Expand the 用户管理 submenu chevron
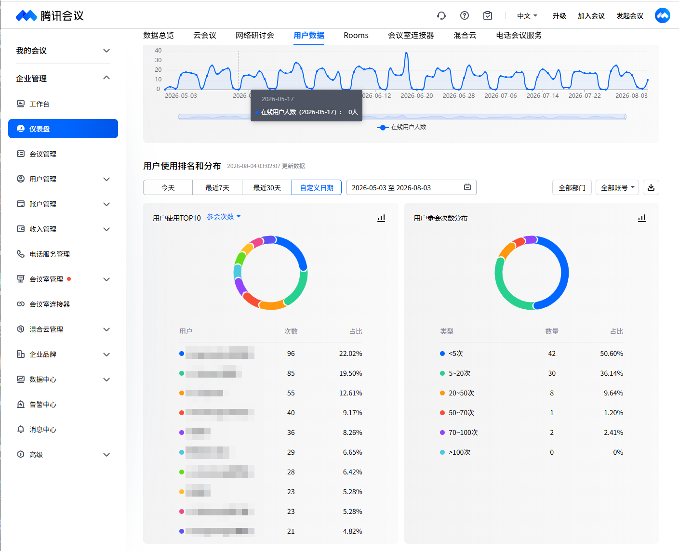 coord(107,179)
